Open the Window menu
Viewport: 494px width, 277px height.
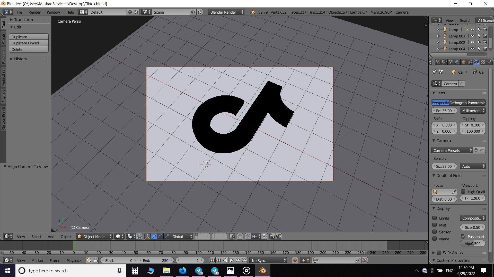(53, 12)
